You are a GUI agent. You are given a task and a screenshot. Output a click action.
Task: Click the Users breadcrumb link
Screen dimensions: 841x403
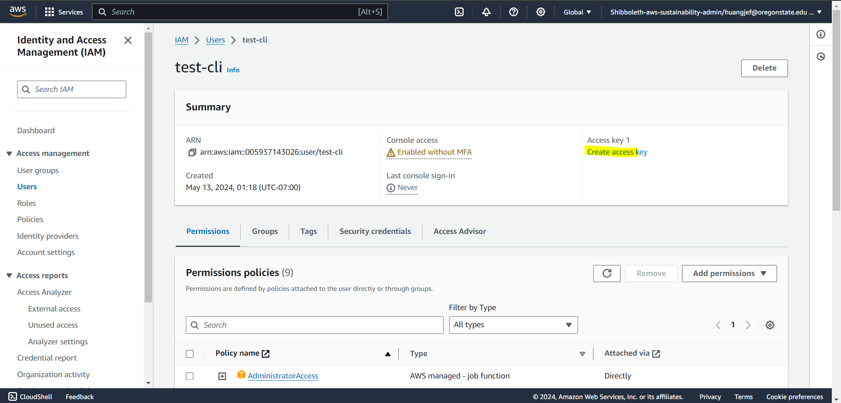click(216, 40)
